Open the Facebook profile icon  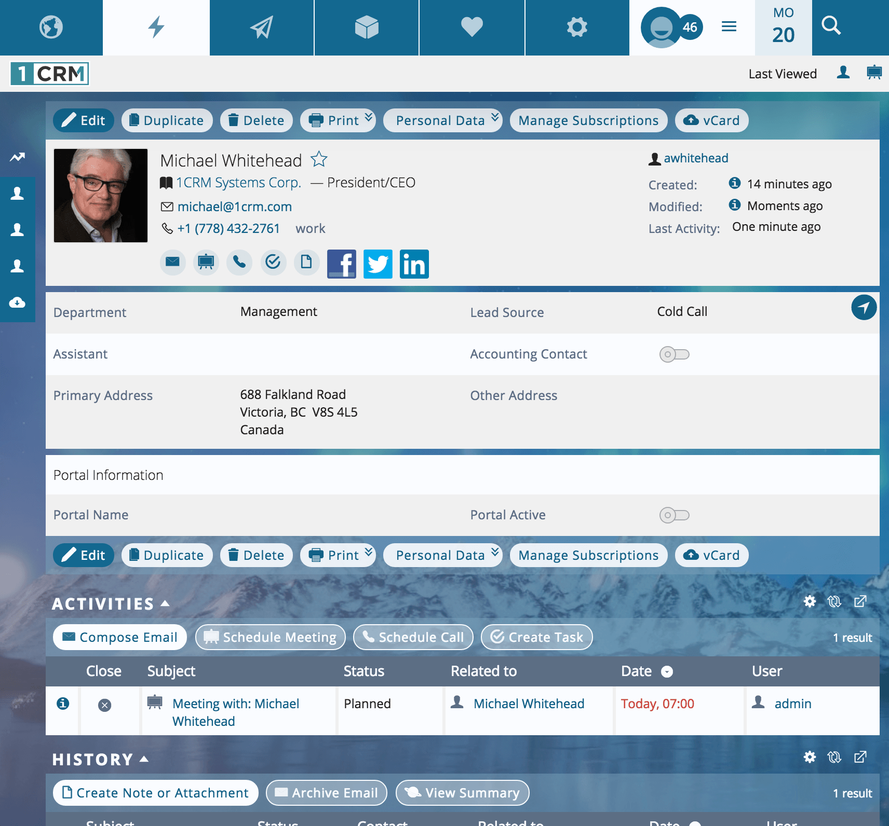[342, 264]
